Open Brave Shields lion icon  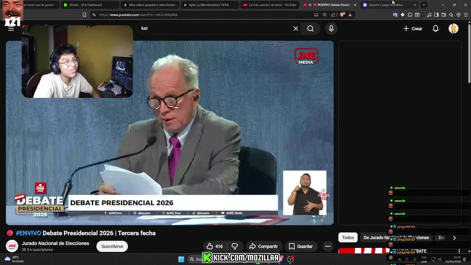342,15
